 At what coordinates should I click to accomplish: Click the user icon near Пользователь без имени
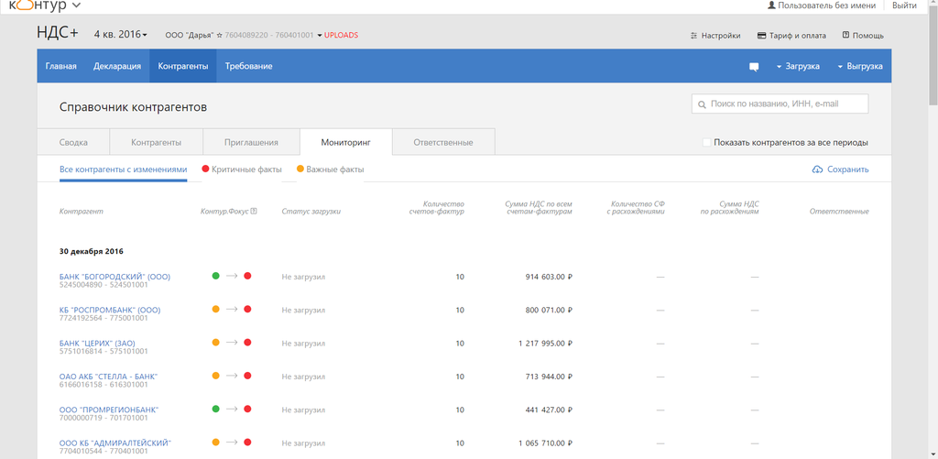click(772, 5)
